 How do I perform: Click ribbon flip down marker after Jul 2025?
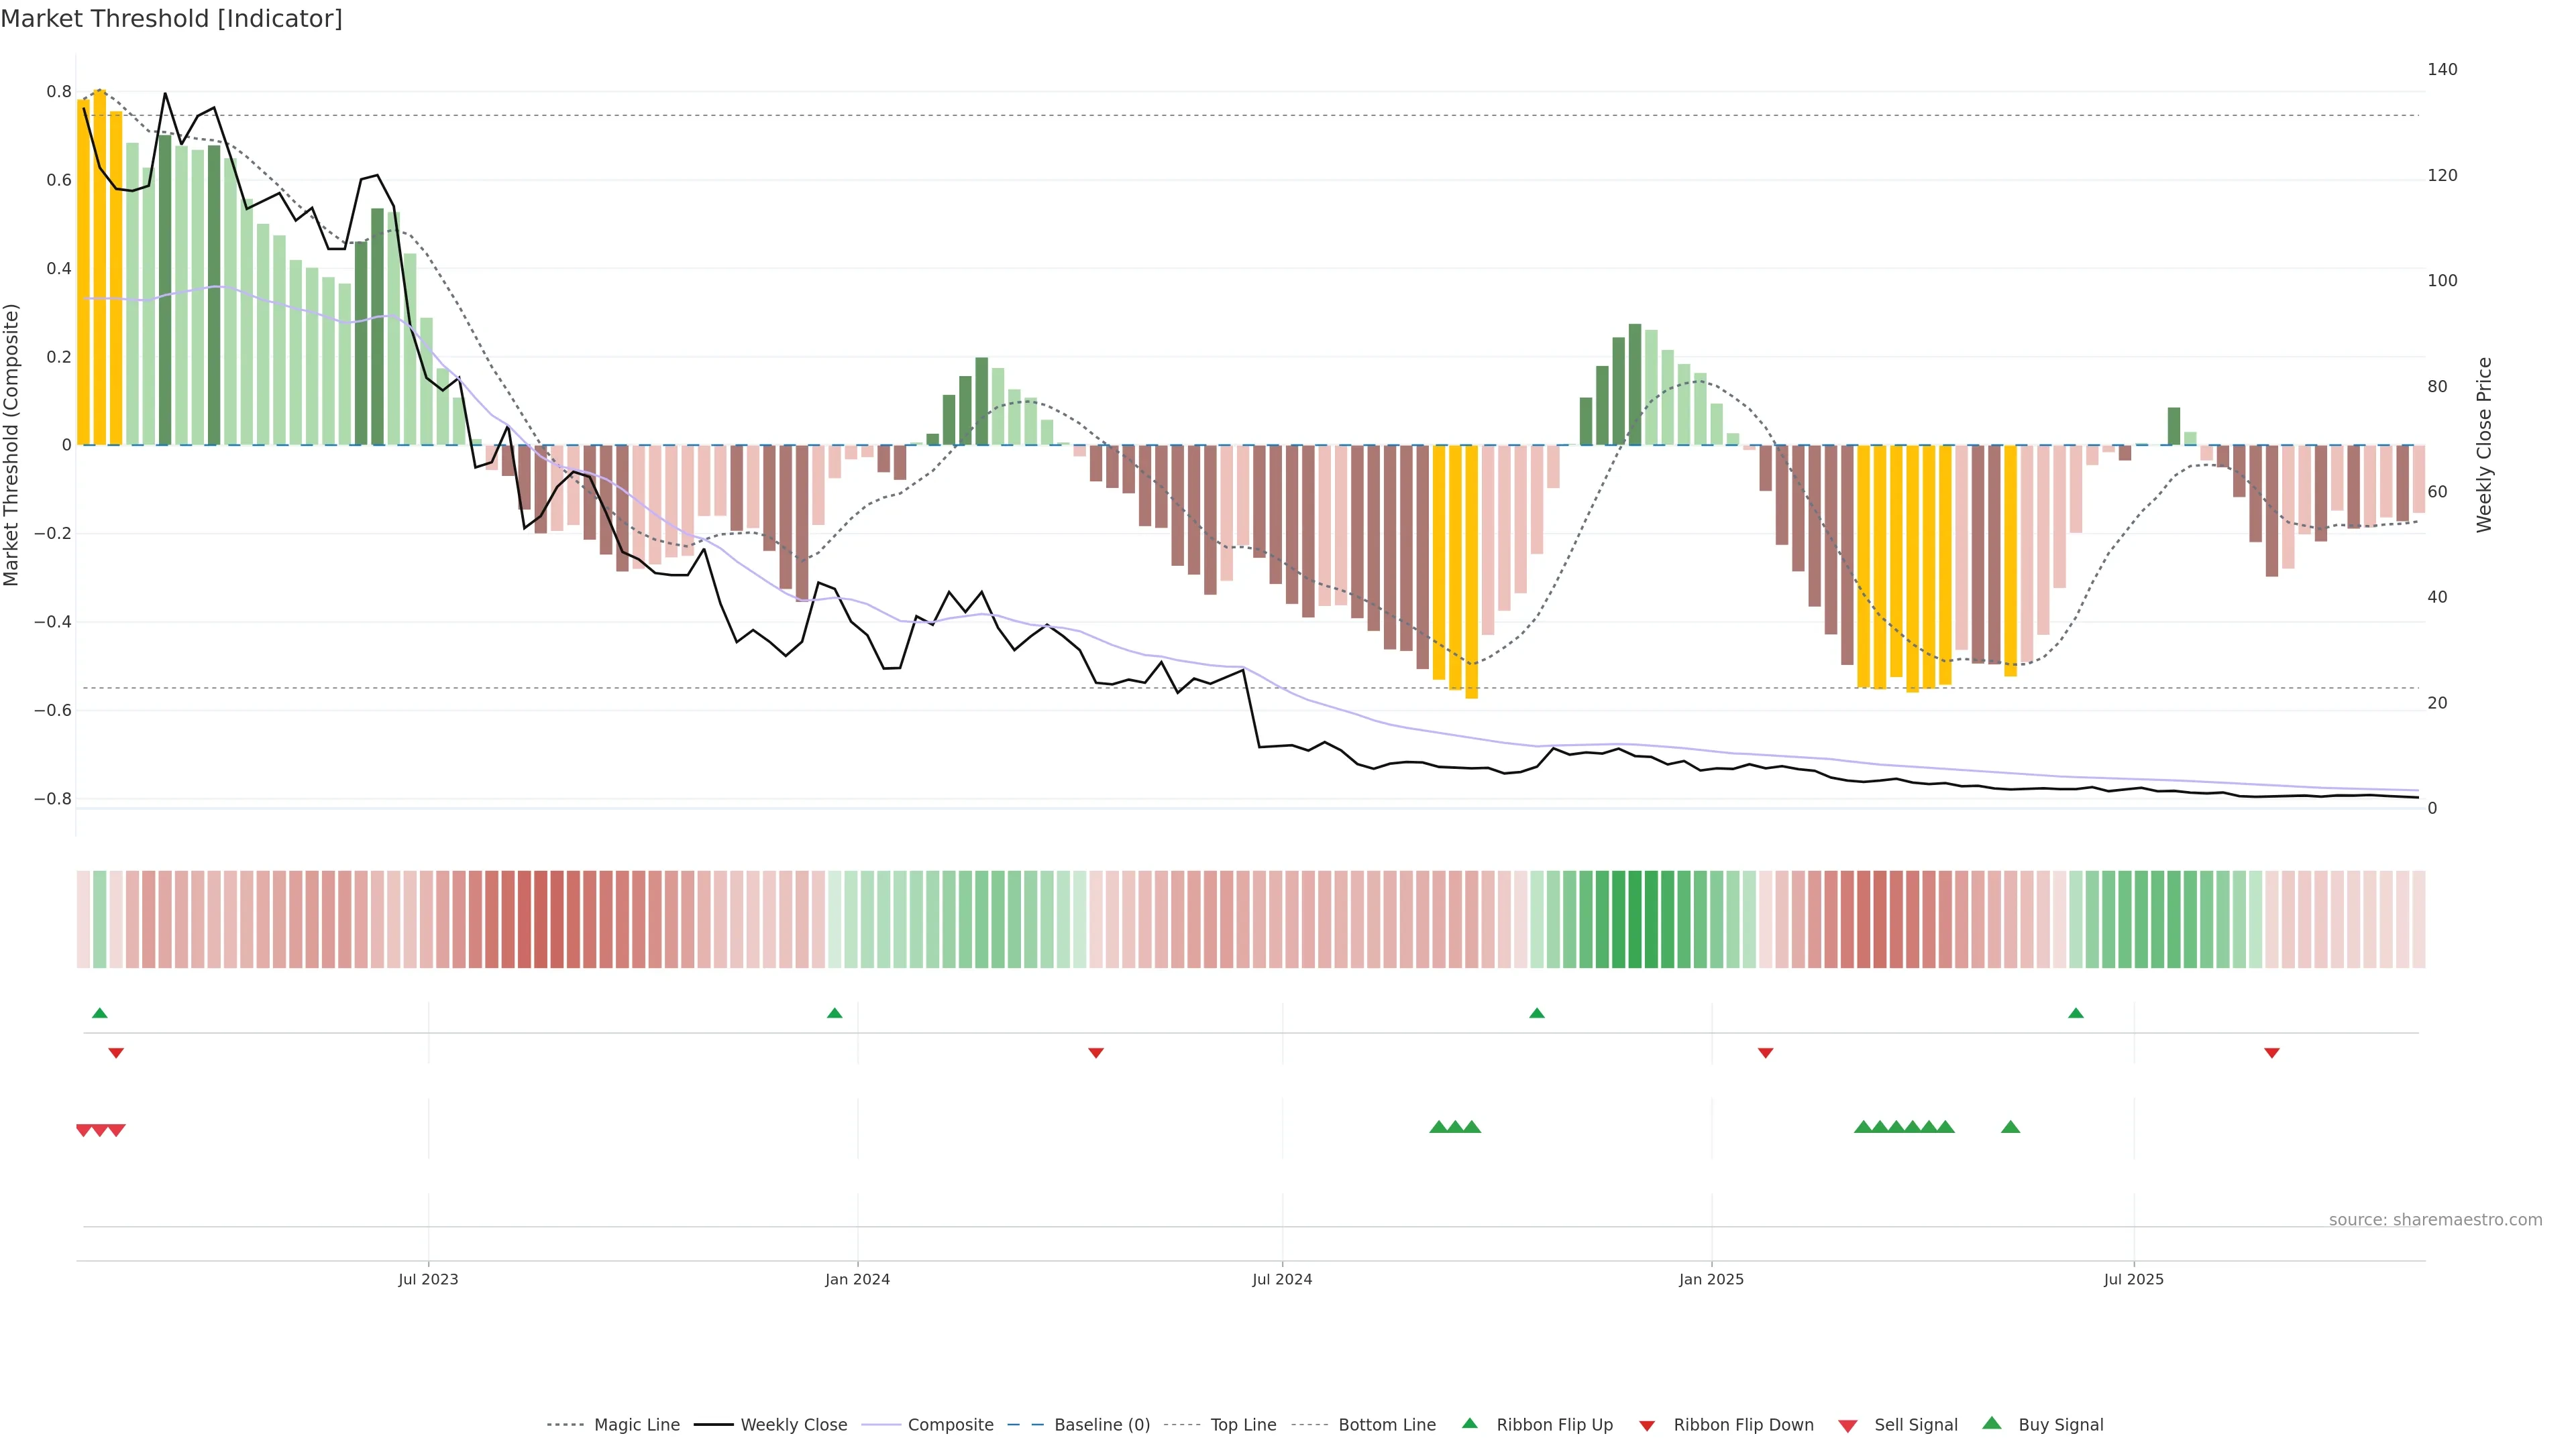2272,1053
